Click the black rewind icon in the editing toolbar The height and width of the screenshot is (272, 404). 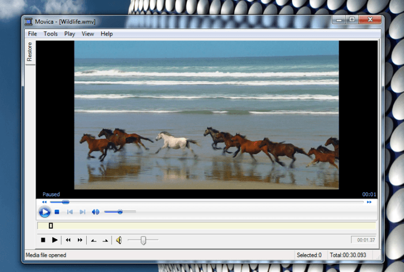click(x=68, y=240)
